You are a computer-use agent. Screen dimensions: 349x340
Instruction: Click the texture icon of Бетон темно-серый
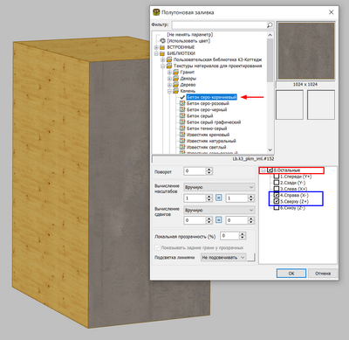point(182,128)
